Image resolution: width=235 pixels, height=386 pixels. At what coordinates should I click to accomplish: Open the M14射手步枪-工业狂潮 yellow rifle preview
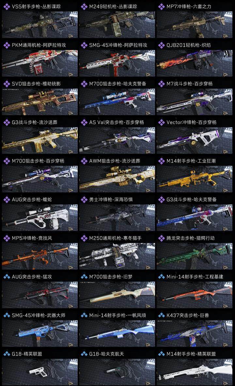tap(195, 179)
